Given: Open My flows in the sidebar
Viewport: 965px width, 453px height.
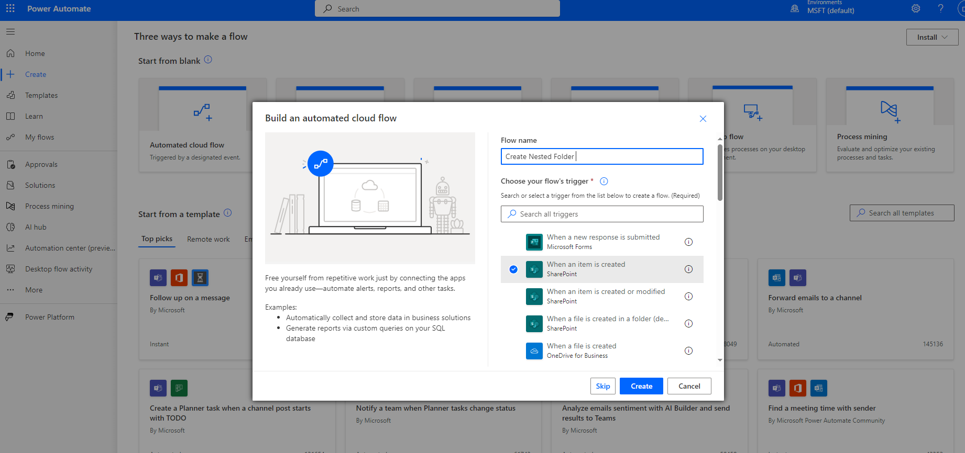Looking at the screenshot, I should coord(40,137).
